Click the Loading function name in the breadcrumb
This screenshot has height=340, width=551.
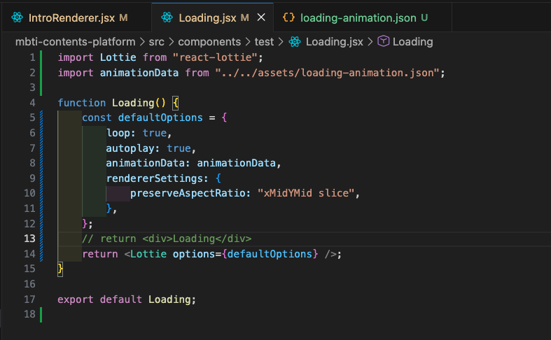(x=413, y=42)
